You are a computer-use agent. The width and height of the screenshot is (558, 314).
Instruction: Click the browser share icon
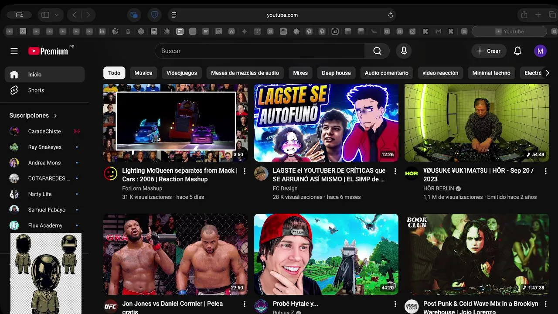524,15
